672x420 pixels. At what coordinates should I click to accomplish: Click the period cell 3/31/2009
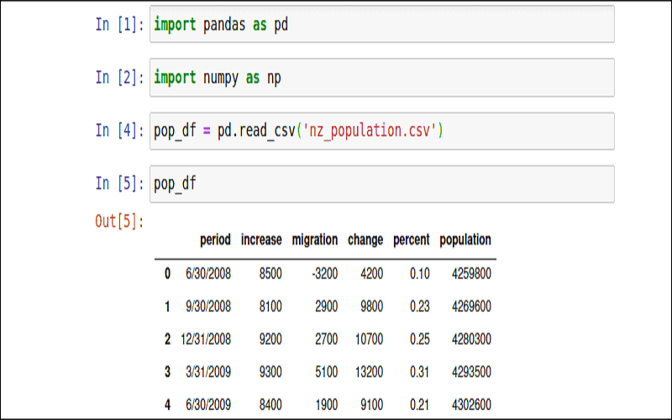[x=208, y=371]
